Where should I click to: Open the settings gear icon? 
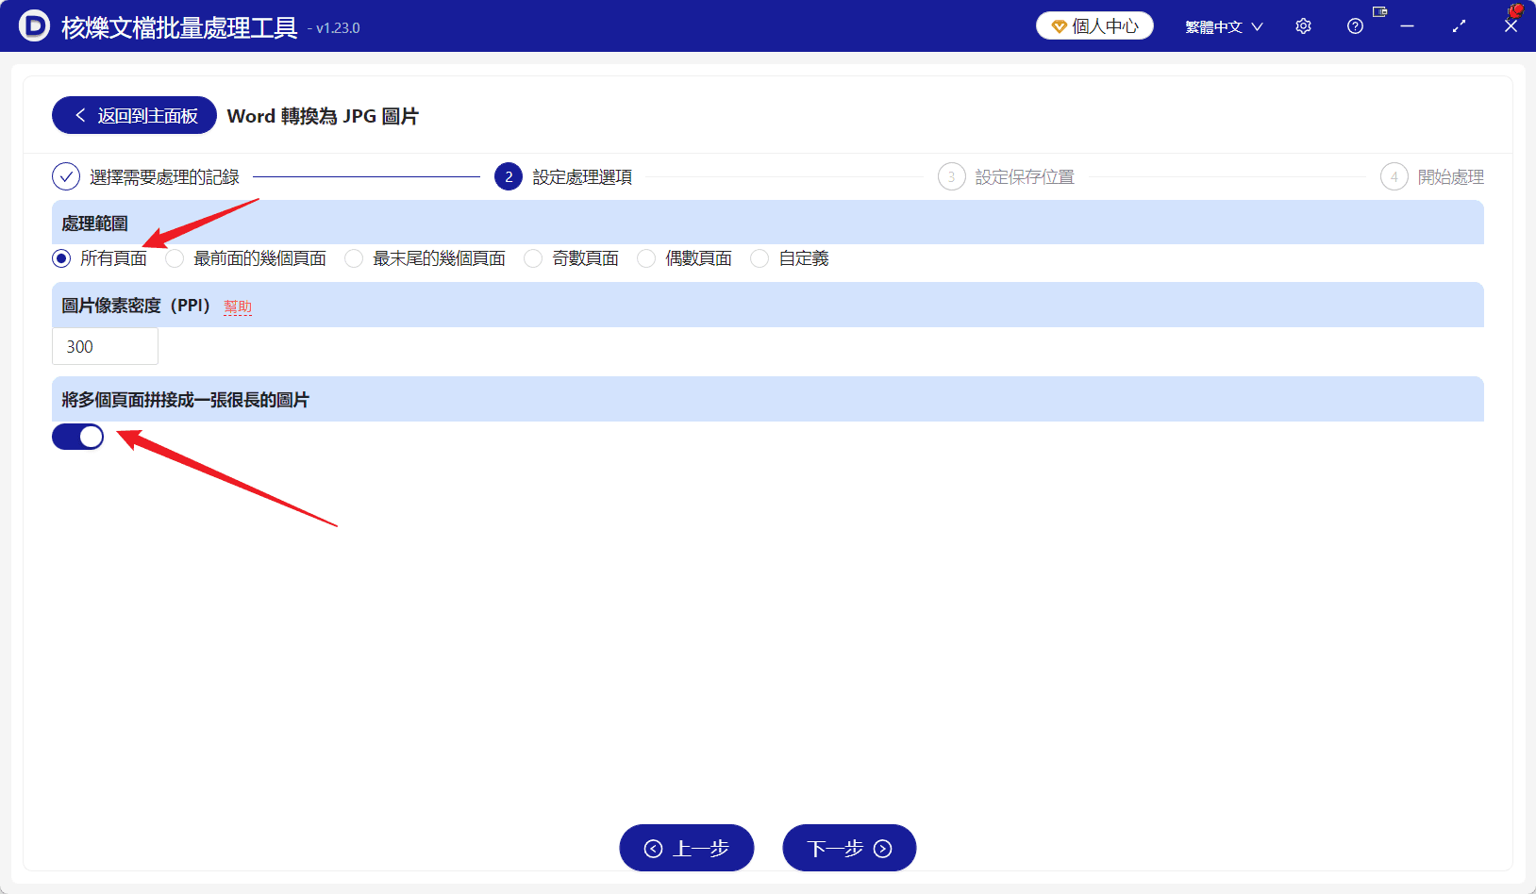[x=1303, y=26]
